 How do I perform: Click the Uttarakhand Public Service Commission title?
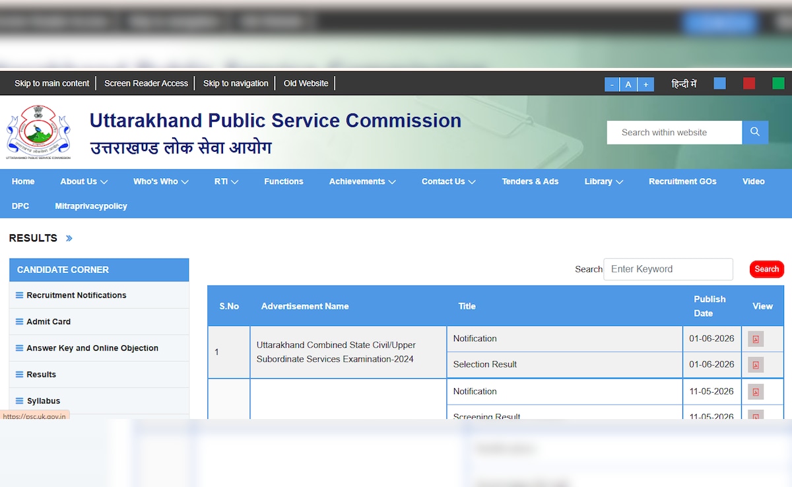click(x=275, y=121)
